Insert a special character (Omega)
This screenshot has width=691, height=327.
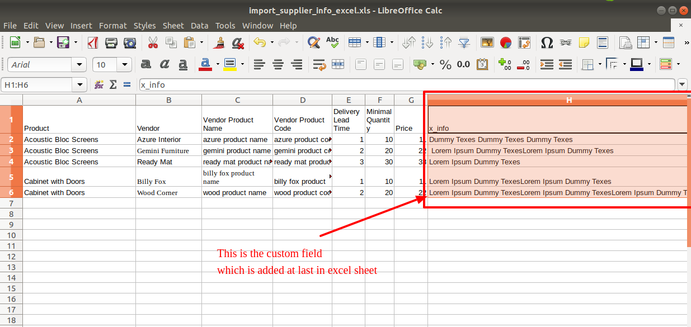pos(547,42)
